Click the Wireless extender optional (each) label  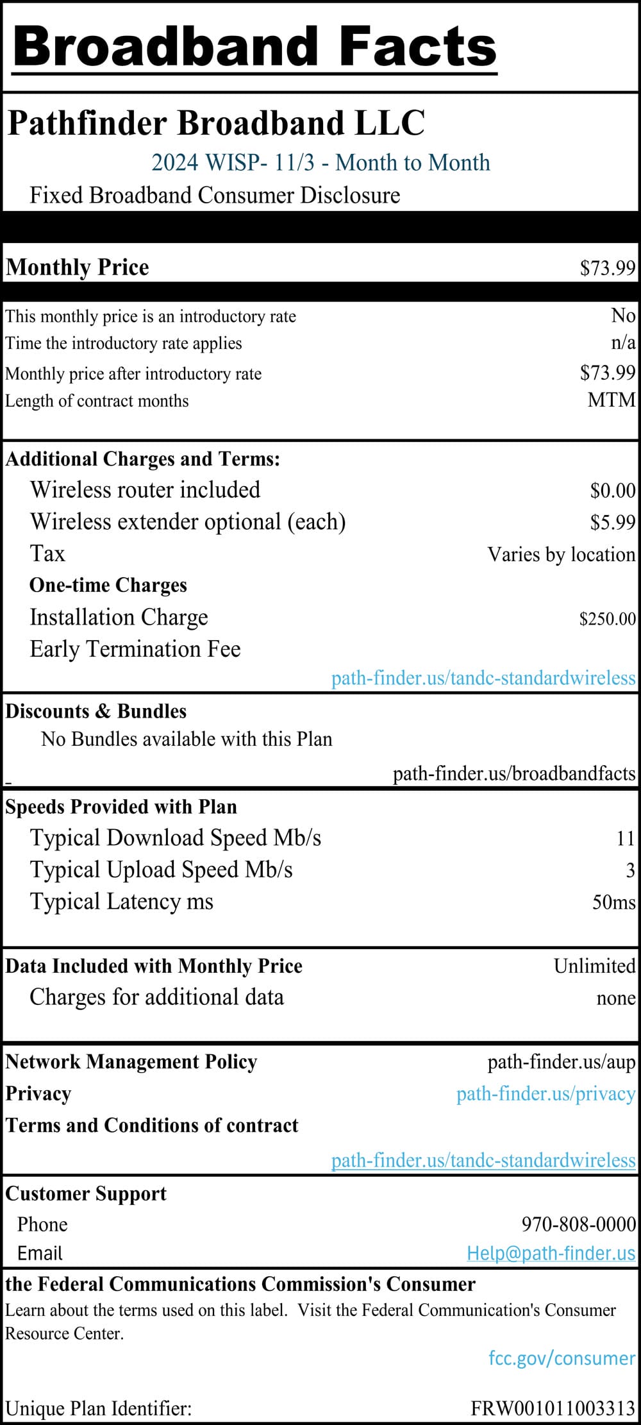tap(188, 522)
